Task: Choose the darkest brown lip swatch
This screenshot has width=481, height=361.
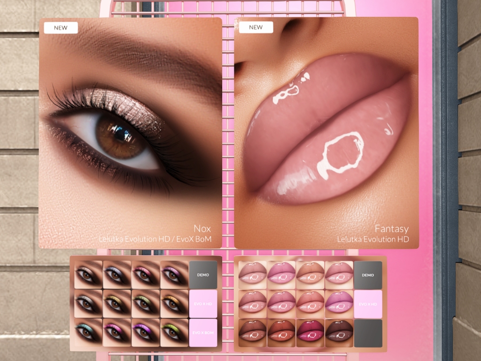Action: [x=339, y=333]
